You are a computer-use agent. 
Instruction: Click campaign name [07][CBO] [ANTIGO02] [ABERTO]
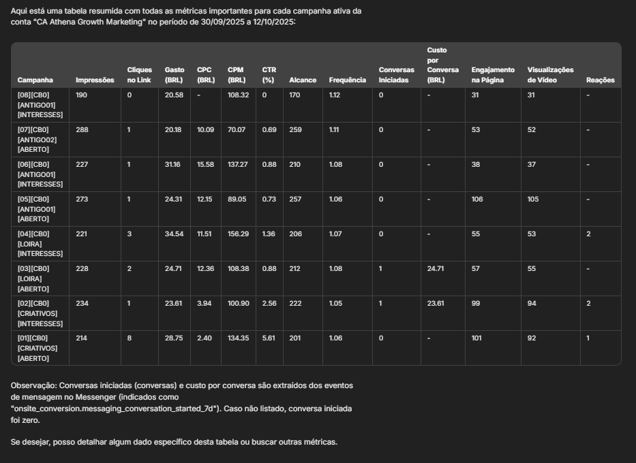(x=37, y=140)
